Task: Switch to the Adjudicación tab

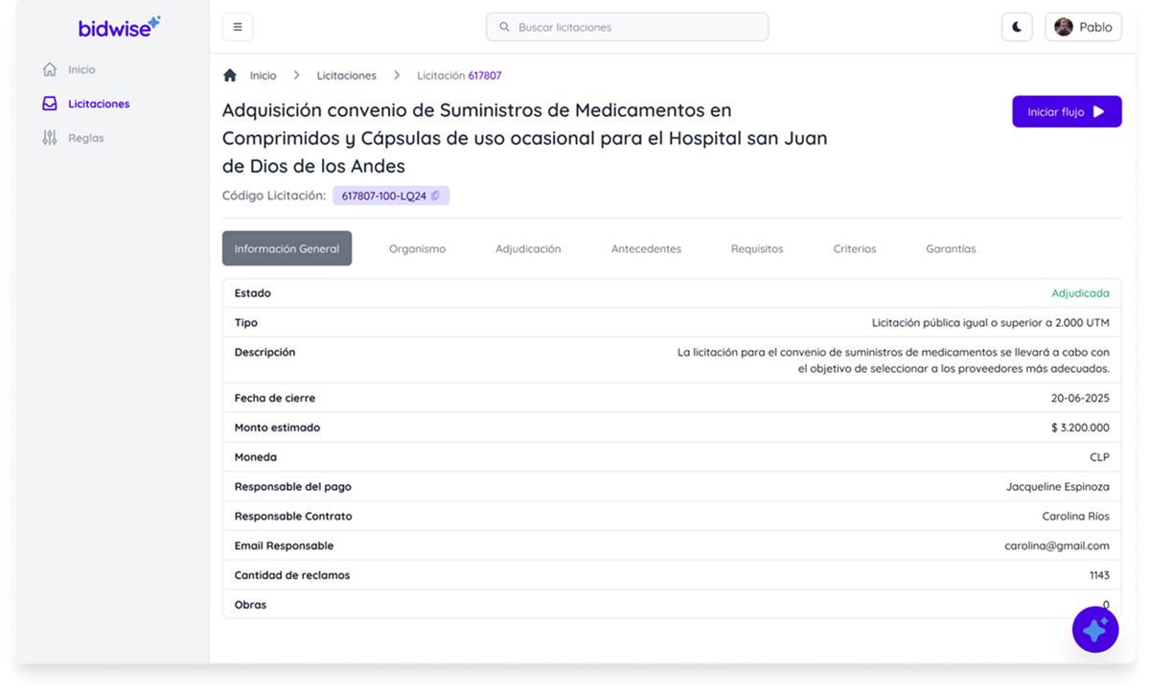Action: click(x=528, y=248)
